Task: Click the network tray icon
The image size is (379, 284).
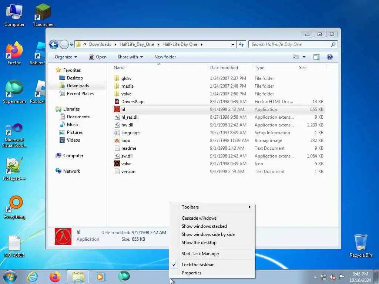Action: (323, 277)
